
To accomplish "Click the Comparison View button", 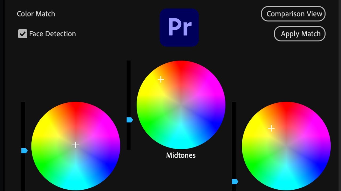I will (293, 14).
